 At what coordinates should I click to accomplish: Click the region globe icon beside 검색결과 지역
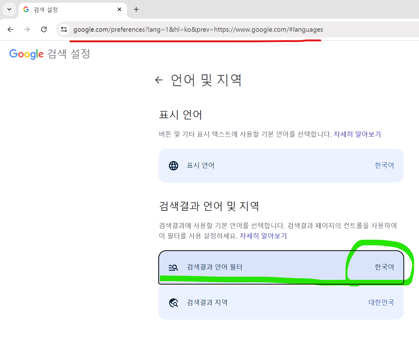[x=173, y=303]
